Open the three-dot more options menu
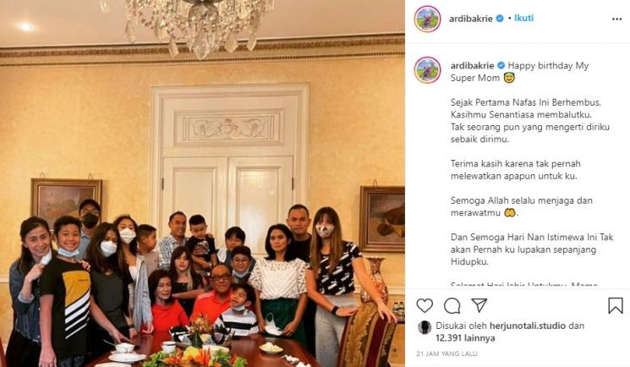This screenshot has width=630, height=367. click(x=616, y=19)
